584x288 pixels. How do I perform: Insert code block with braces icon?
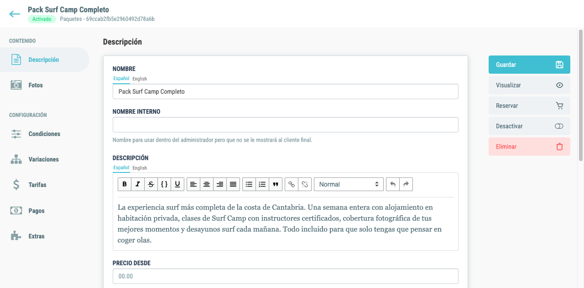pos(164,184)
